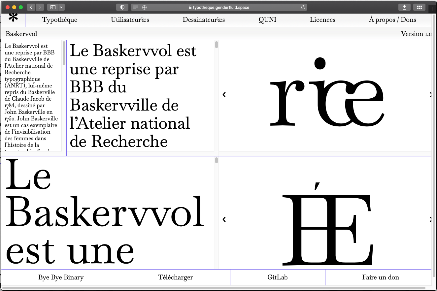Show tab overview grid
This screenshot has height=291, width=437.
(x=419, y=7)
